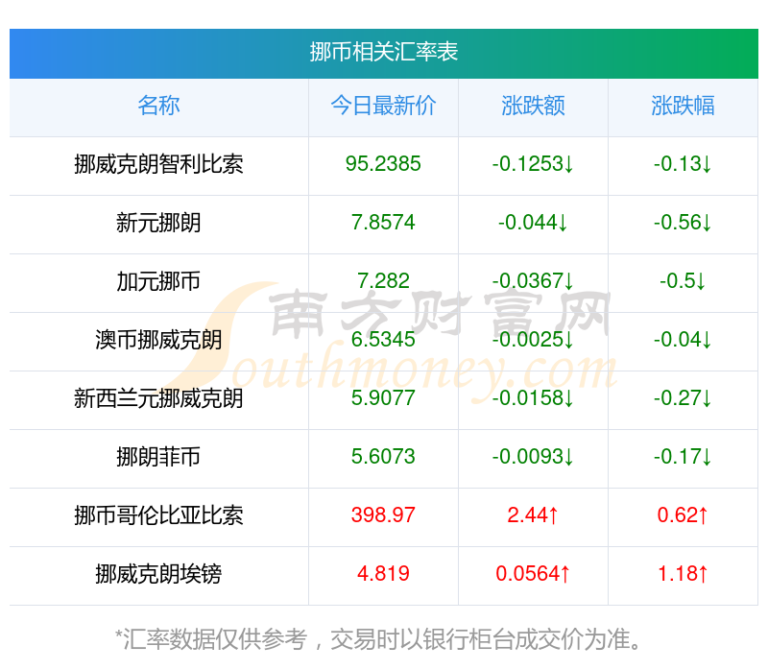Click the red price 398.97
The image size is (768, 670).
(383, 515)
